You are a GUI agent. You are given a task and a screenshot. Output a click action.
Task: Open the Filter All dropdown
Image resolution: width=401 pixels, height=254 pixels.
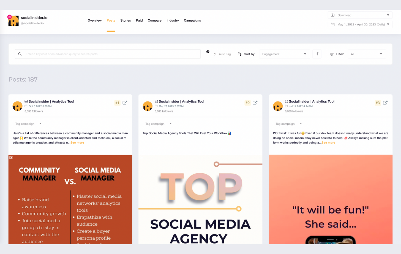(x=367, y=54)
